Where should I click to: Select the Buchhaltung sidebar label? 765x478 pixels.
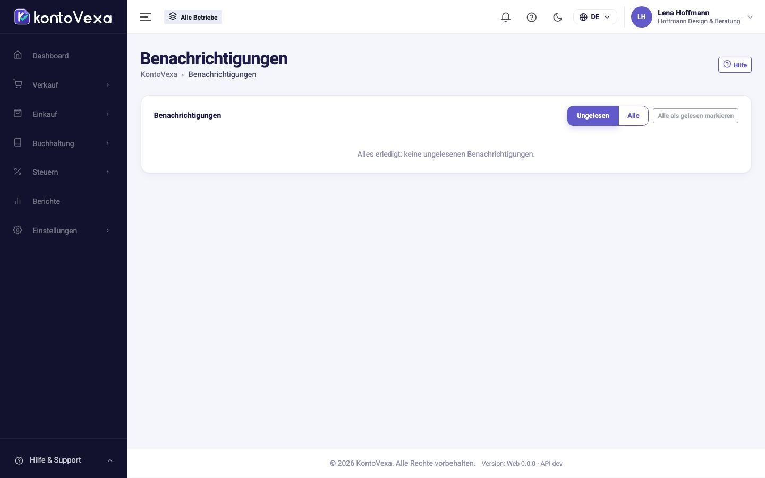pyautogui.click(x=53, y=143)
